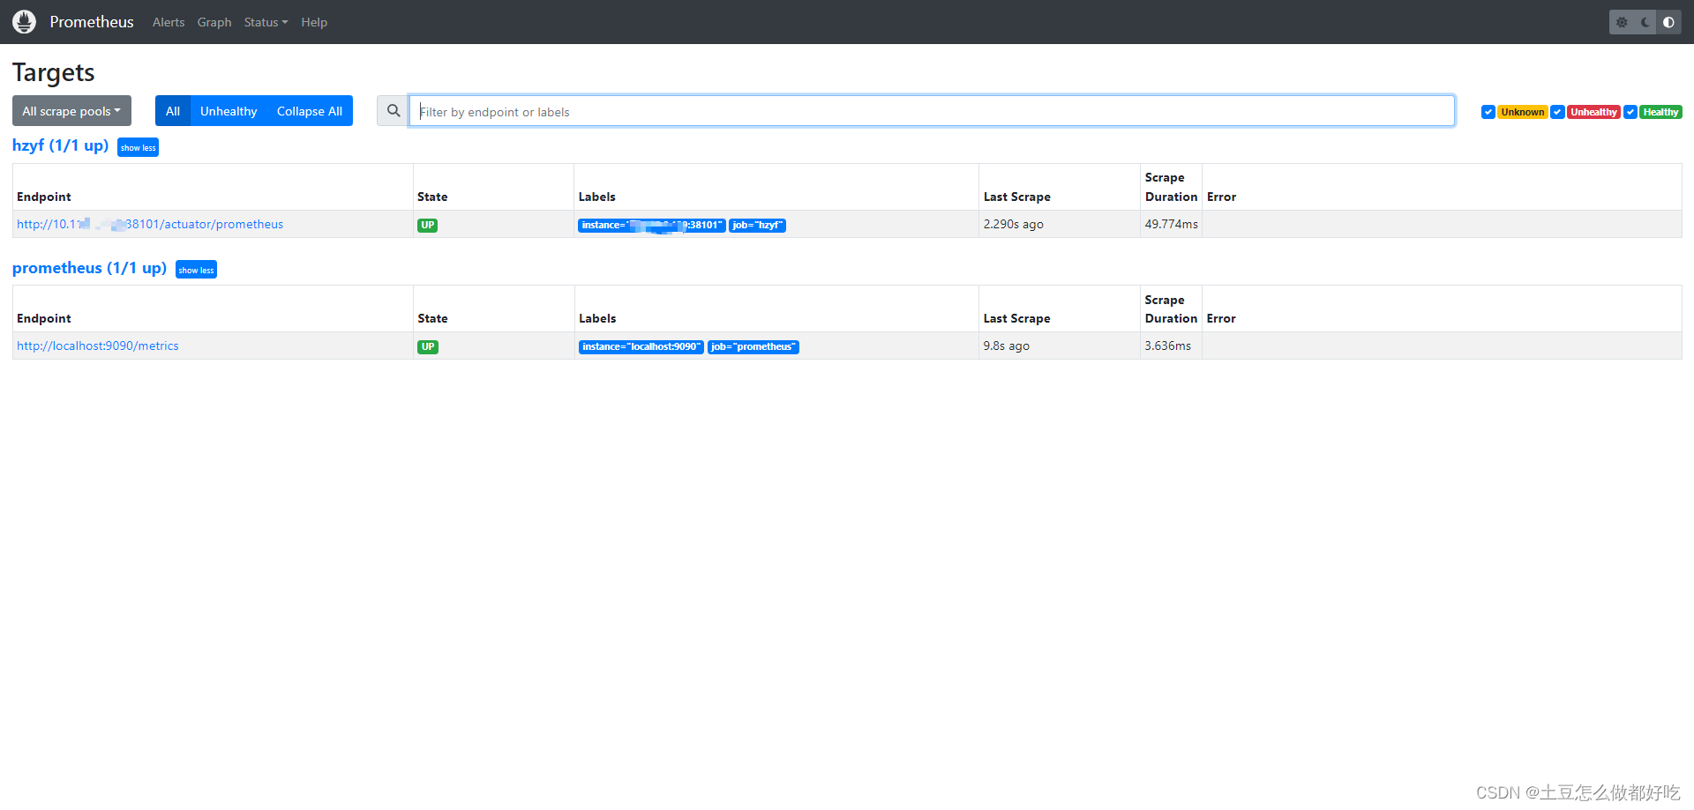Open the Status dropdown menu
Image resolution: width=1694 pixels, height=810 pixels.
pos(266,22)
